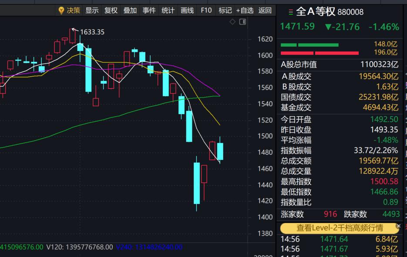Screen dimensions: 407x257
Task: Click the 决策 label in the toolbar
Action: [74, 10]
